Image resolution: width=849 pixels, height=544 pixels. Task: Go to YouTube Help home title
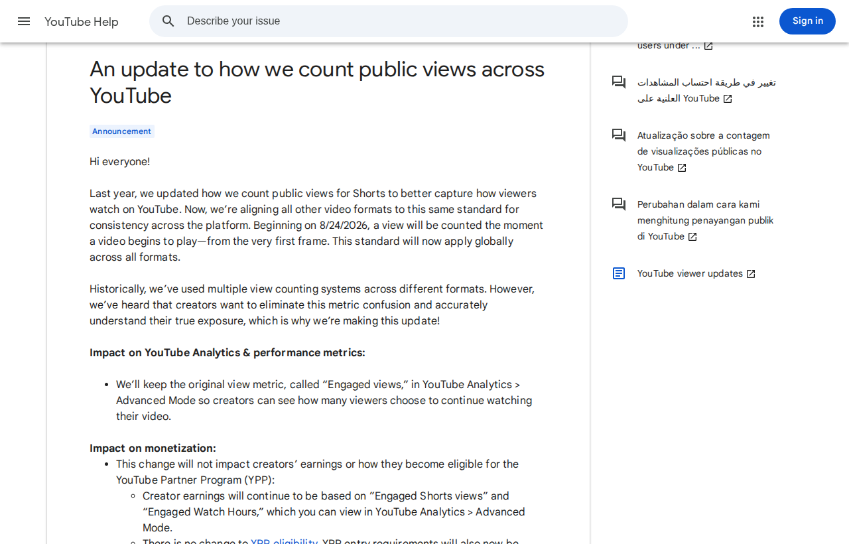point(82,22)
